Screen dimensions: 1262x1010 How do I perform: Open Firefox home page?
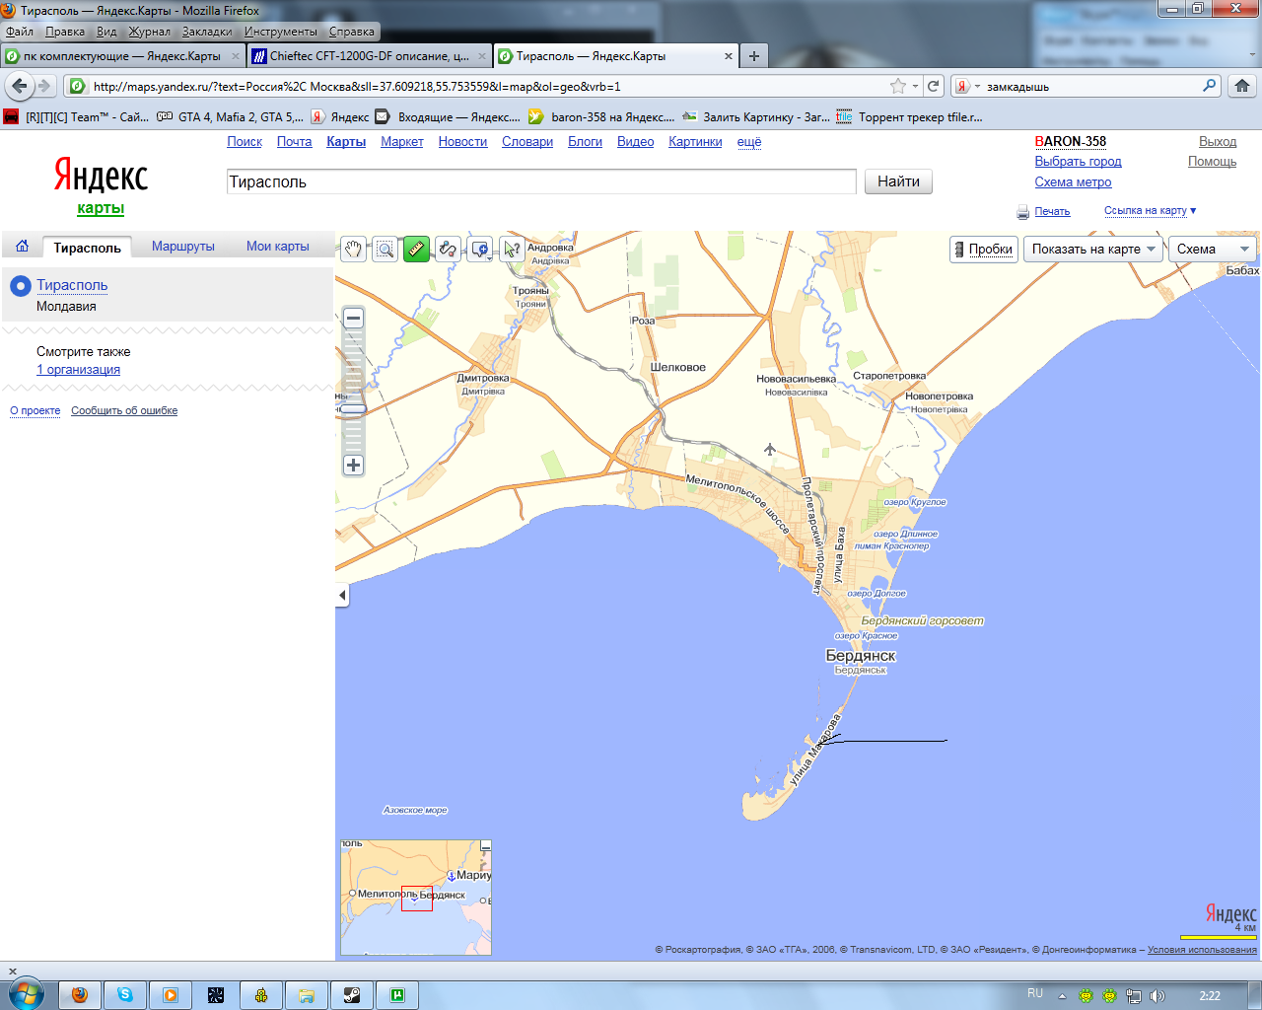(x=1242, y=86)
